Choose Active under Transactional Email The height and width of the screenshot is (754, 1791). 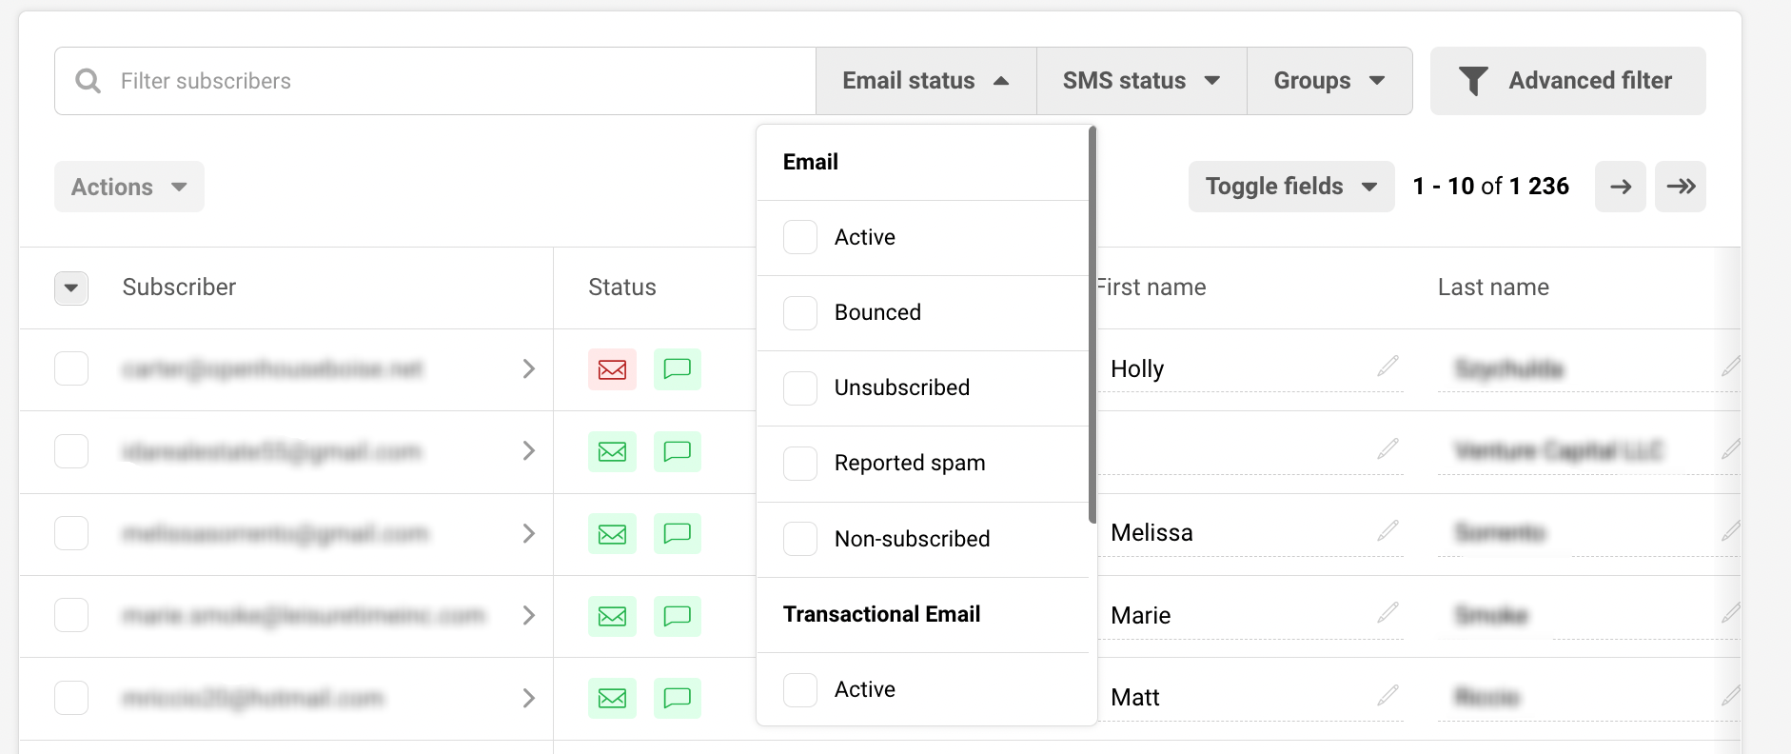[x=799, y=689]
